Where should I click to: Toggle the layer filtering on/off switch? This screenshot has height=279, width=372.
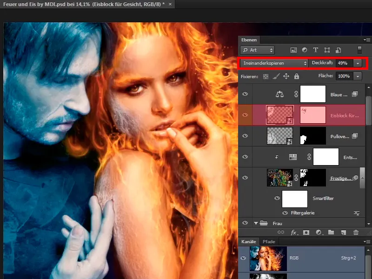coord(359,50)
